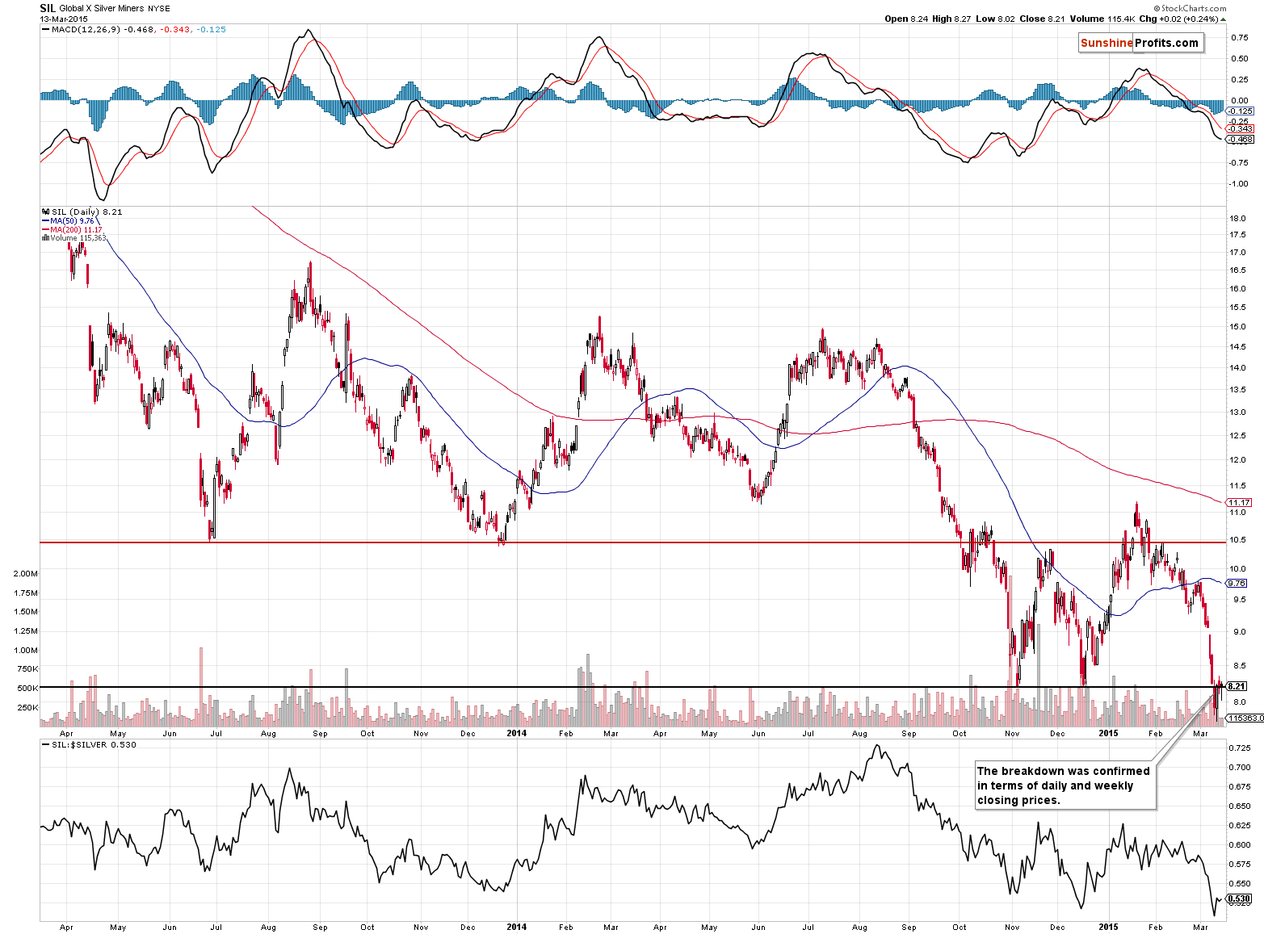Click the 'Volume 115,363' legend entry
The width and height of the screenshot is (1264, 934).
point(78,237)
